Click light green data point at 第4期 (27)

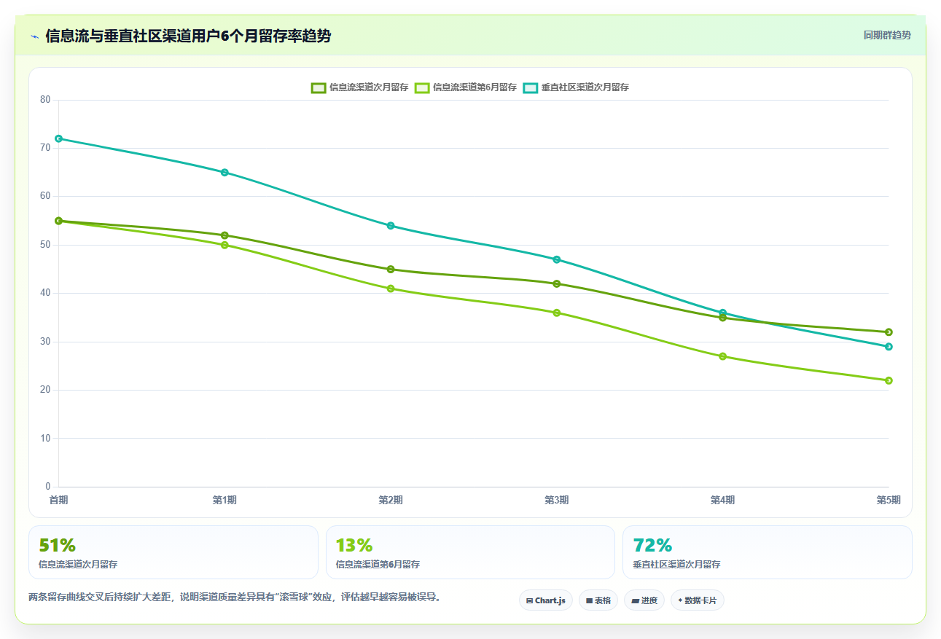point(722,356)
